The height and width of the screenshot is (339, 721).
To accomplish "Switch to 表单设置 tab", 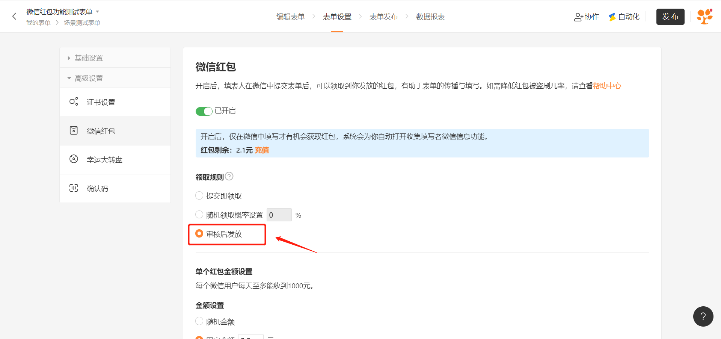I will (x=337, y=17).
